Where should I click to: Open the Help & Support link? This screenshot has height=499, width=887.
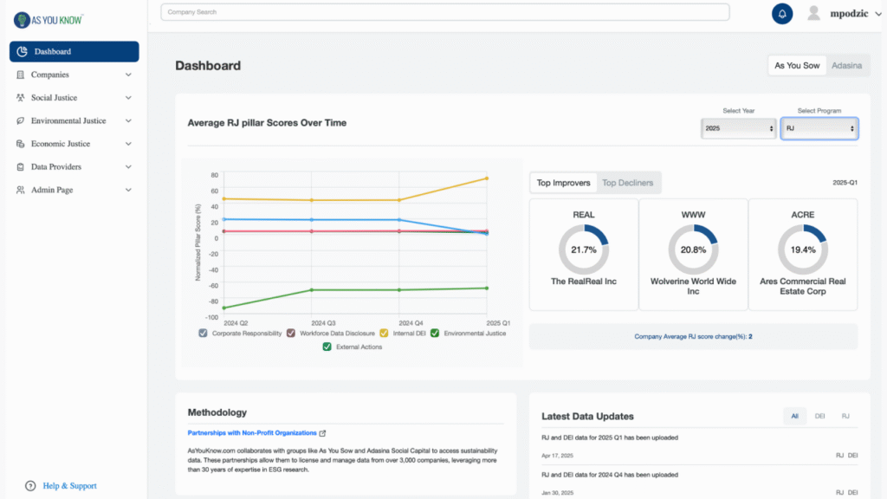click(x=69, y=486)
